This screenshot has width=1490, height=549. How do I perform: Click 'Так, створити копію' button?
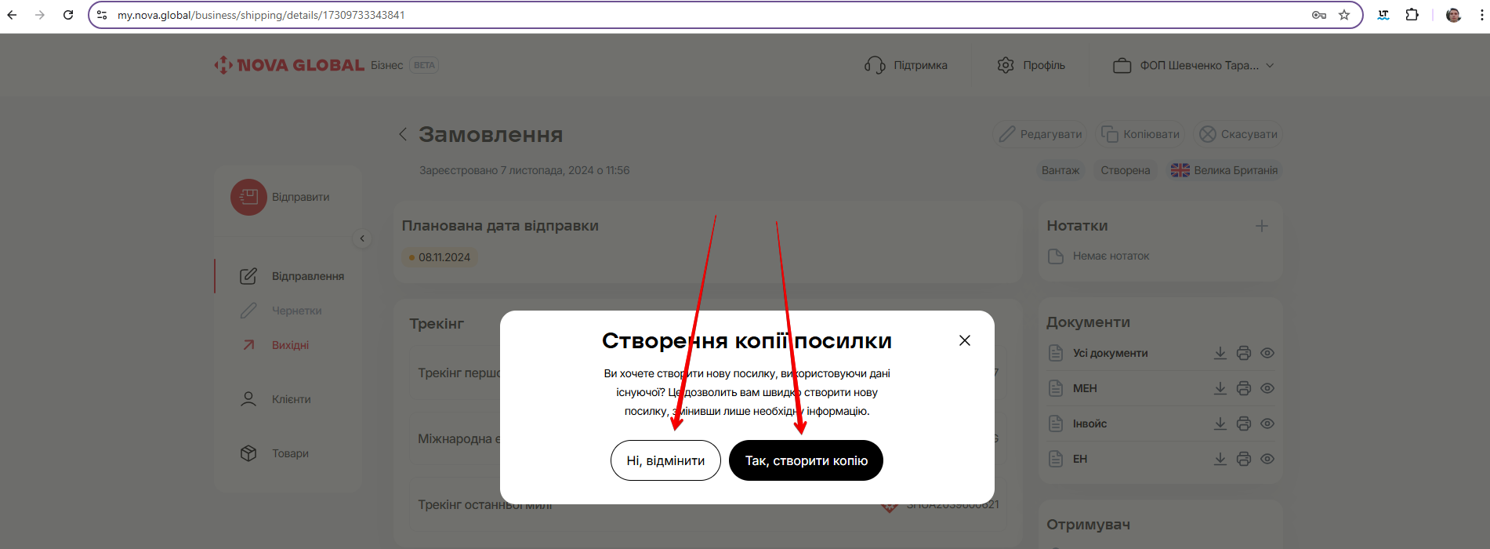[x=806, y=460]
